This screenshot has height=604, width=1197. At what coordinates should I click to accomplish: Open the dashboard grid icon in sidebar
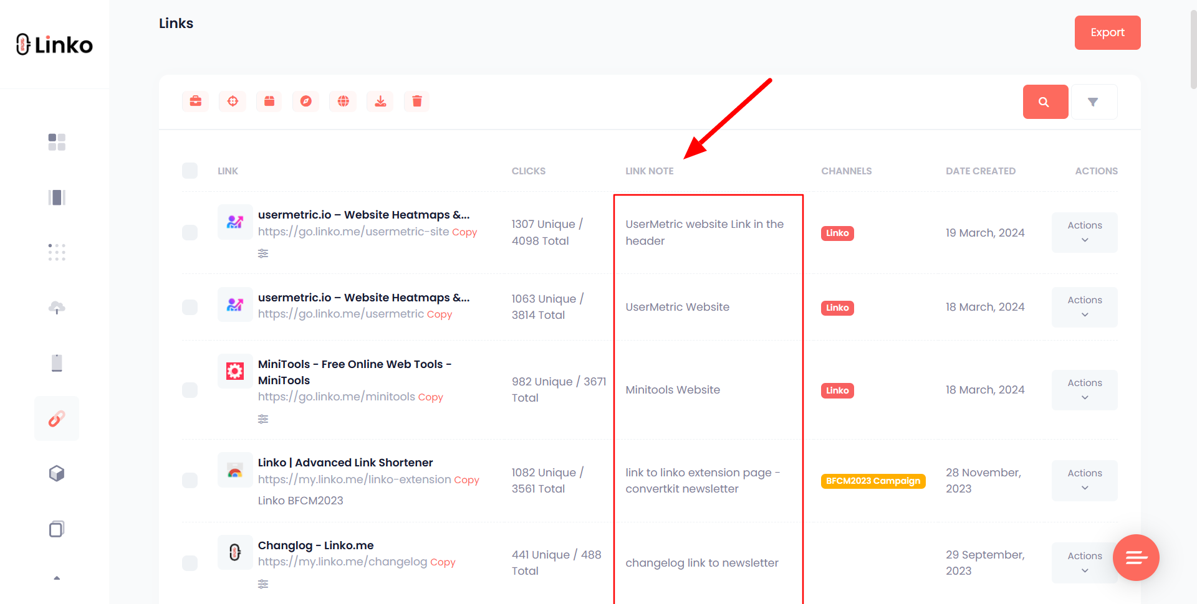(57, 142)
